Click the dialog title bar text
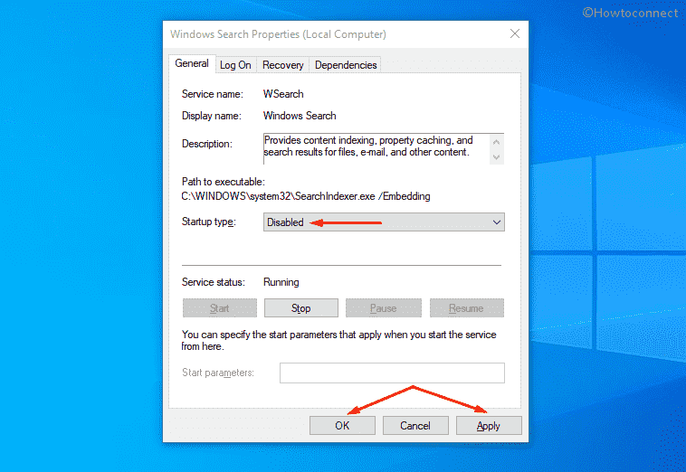The image size is (686, 472). point(278,34)
